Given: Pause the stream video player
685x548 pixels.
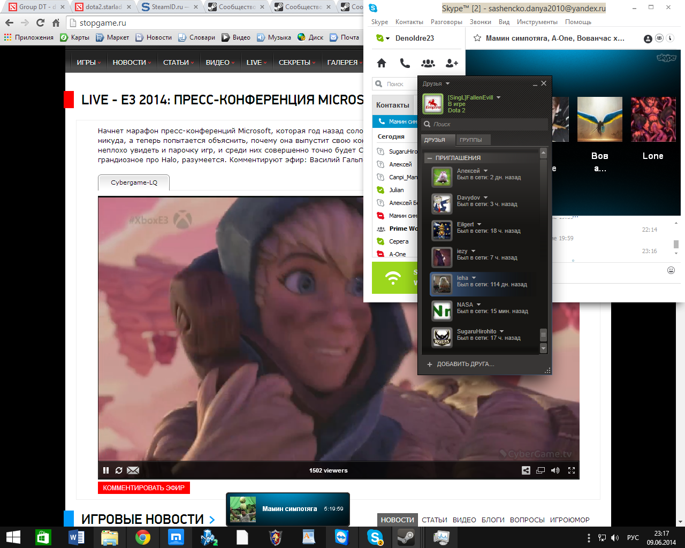Looking at the screenshot, I should [106, 470].
